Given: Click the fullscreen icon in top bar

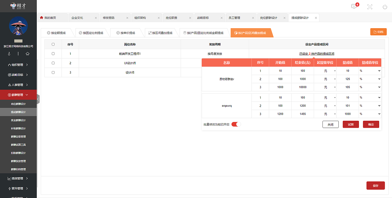Looking at the screenshot, I should point(370,6).
